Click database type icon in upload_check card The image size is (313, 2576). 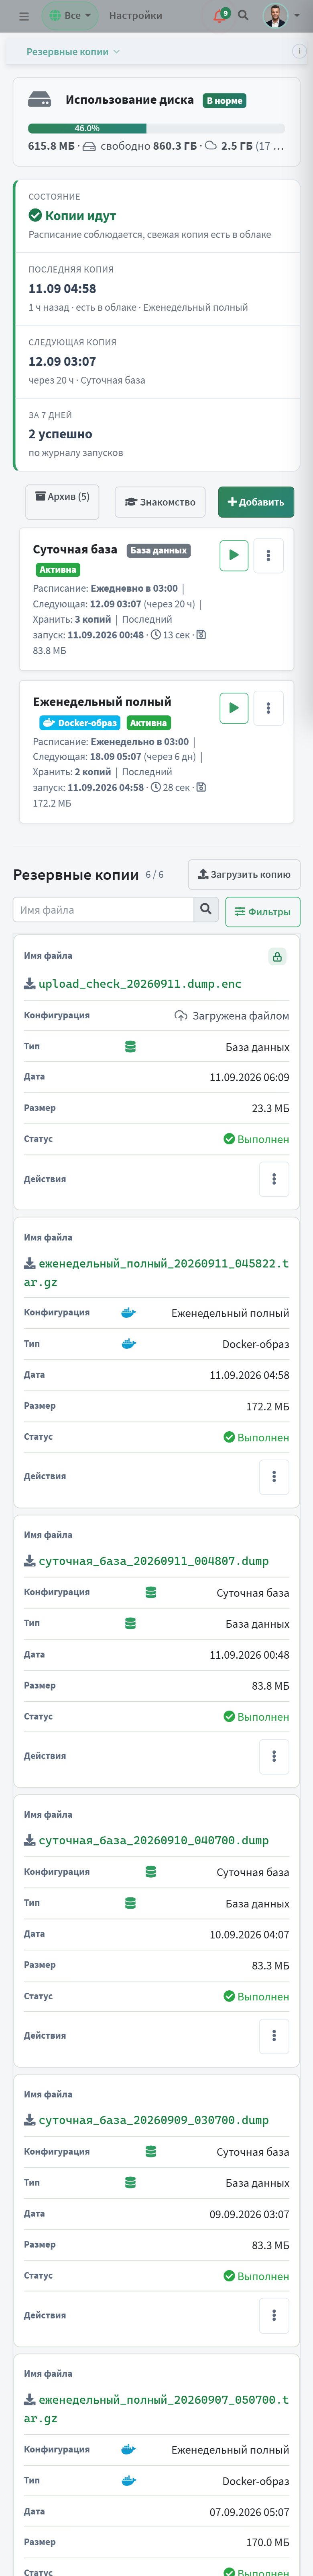130,1047
